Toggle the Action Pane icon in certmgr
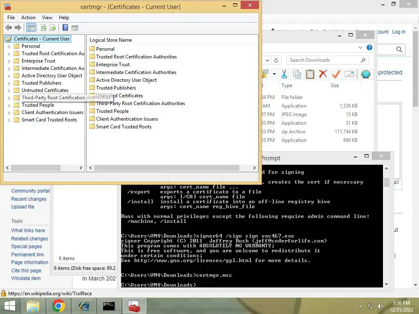419x314 pixels. click(75, 28)
